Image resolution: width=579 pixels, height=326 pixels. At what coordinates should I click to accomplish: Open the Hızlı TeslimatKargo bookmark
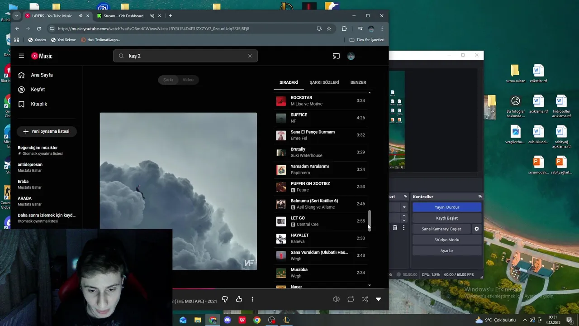pyautogui.click(x=100, y=40)
